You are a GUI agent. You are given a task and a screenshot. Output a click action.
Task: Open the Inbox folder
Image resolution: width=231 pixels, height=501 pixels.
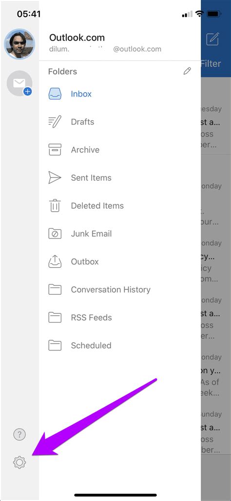pos(120,94)
